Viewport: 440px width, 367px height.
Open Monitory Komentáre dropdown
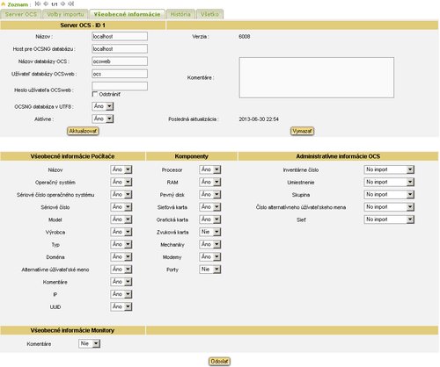pos(90,343)
